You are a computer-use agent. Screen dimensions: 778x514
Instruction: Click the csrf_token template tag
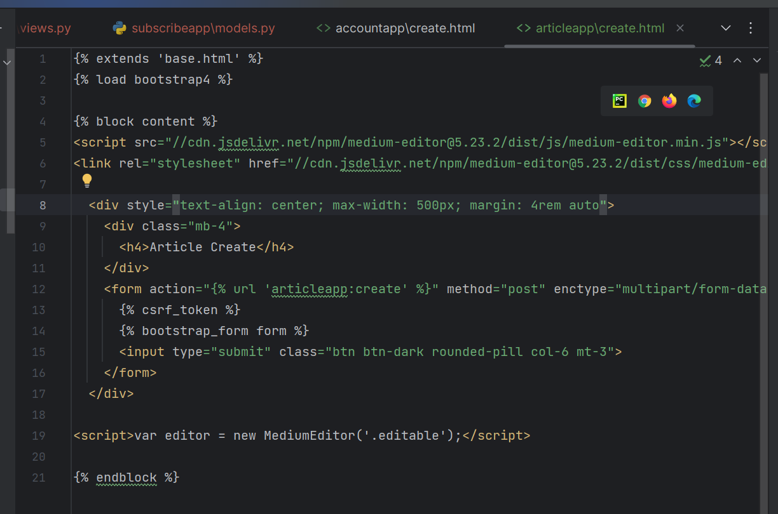[180, 310]
